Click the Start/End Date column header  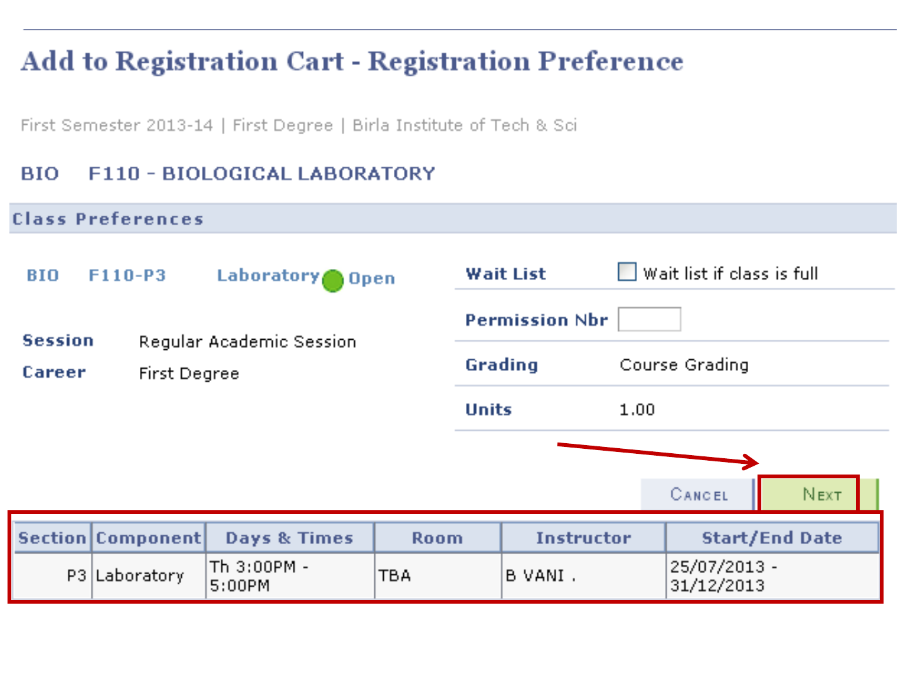pyautogui.click(x=771, y=538)
